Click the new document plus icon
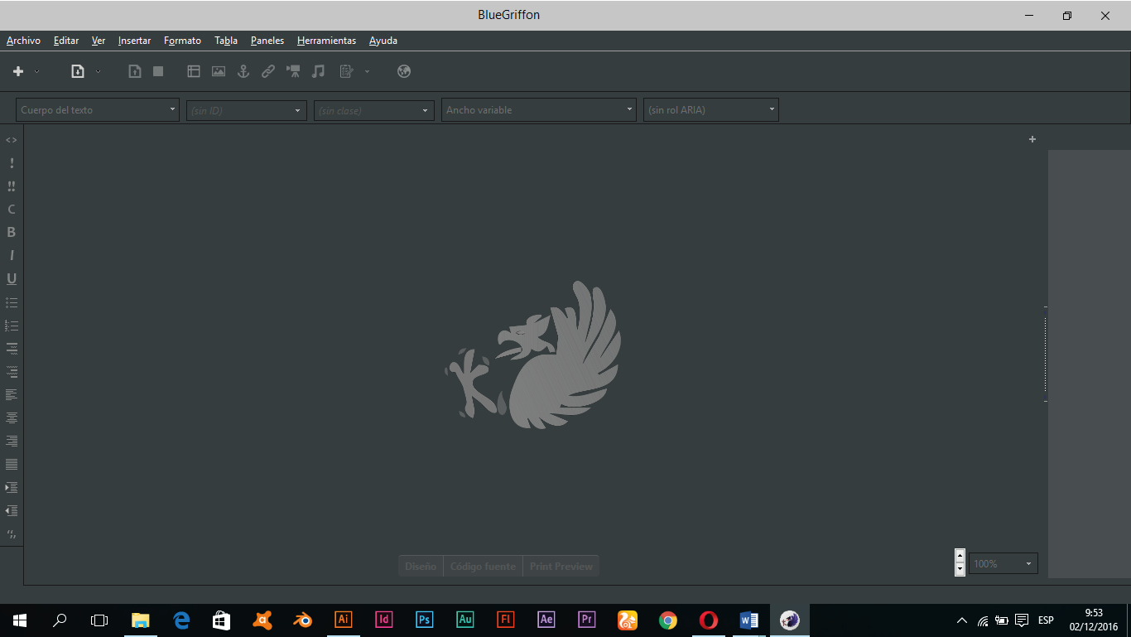Screen dimensions: 1131x637 coord(18,72)
